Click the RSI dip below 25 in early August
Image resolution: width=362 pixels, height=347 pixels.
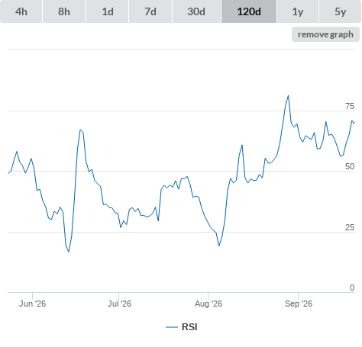[x=218, y=246]
